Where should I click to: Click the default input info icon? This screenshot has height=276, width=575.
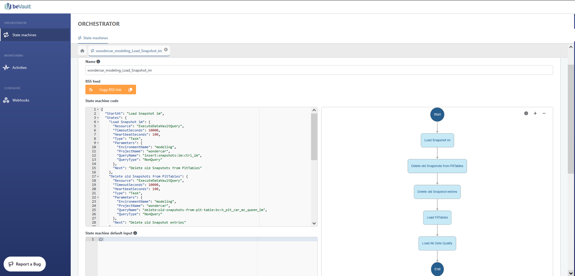coord(135,233)
